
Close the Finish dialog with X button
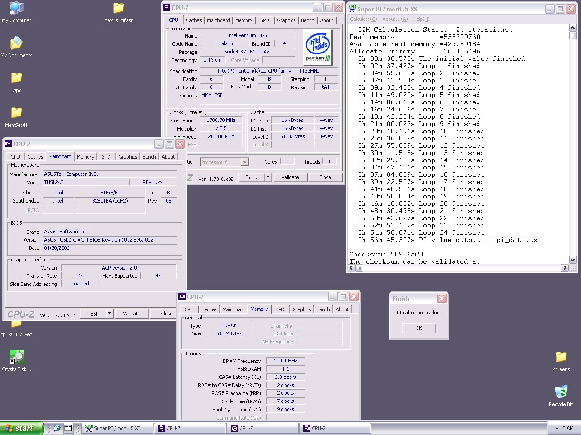(442, 298)
